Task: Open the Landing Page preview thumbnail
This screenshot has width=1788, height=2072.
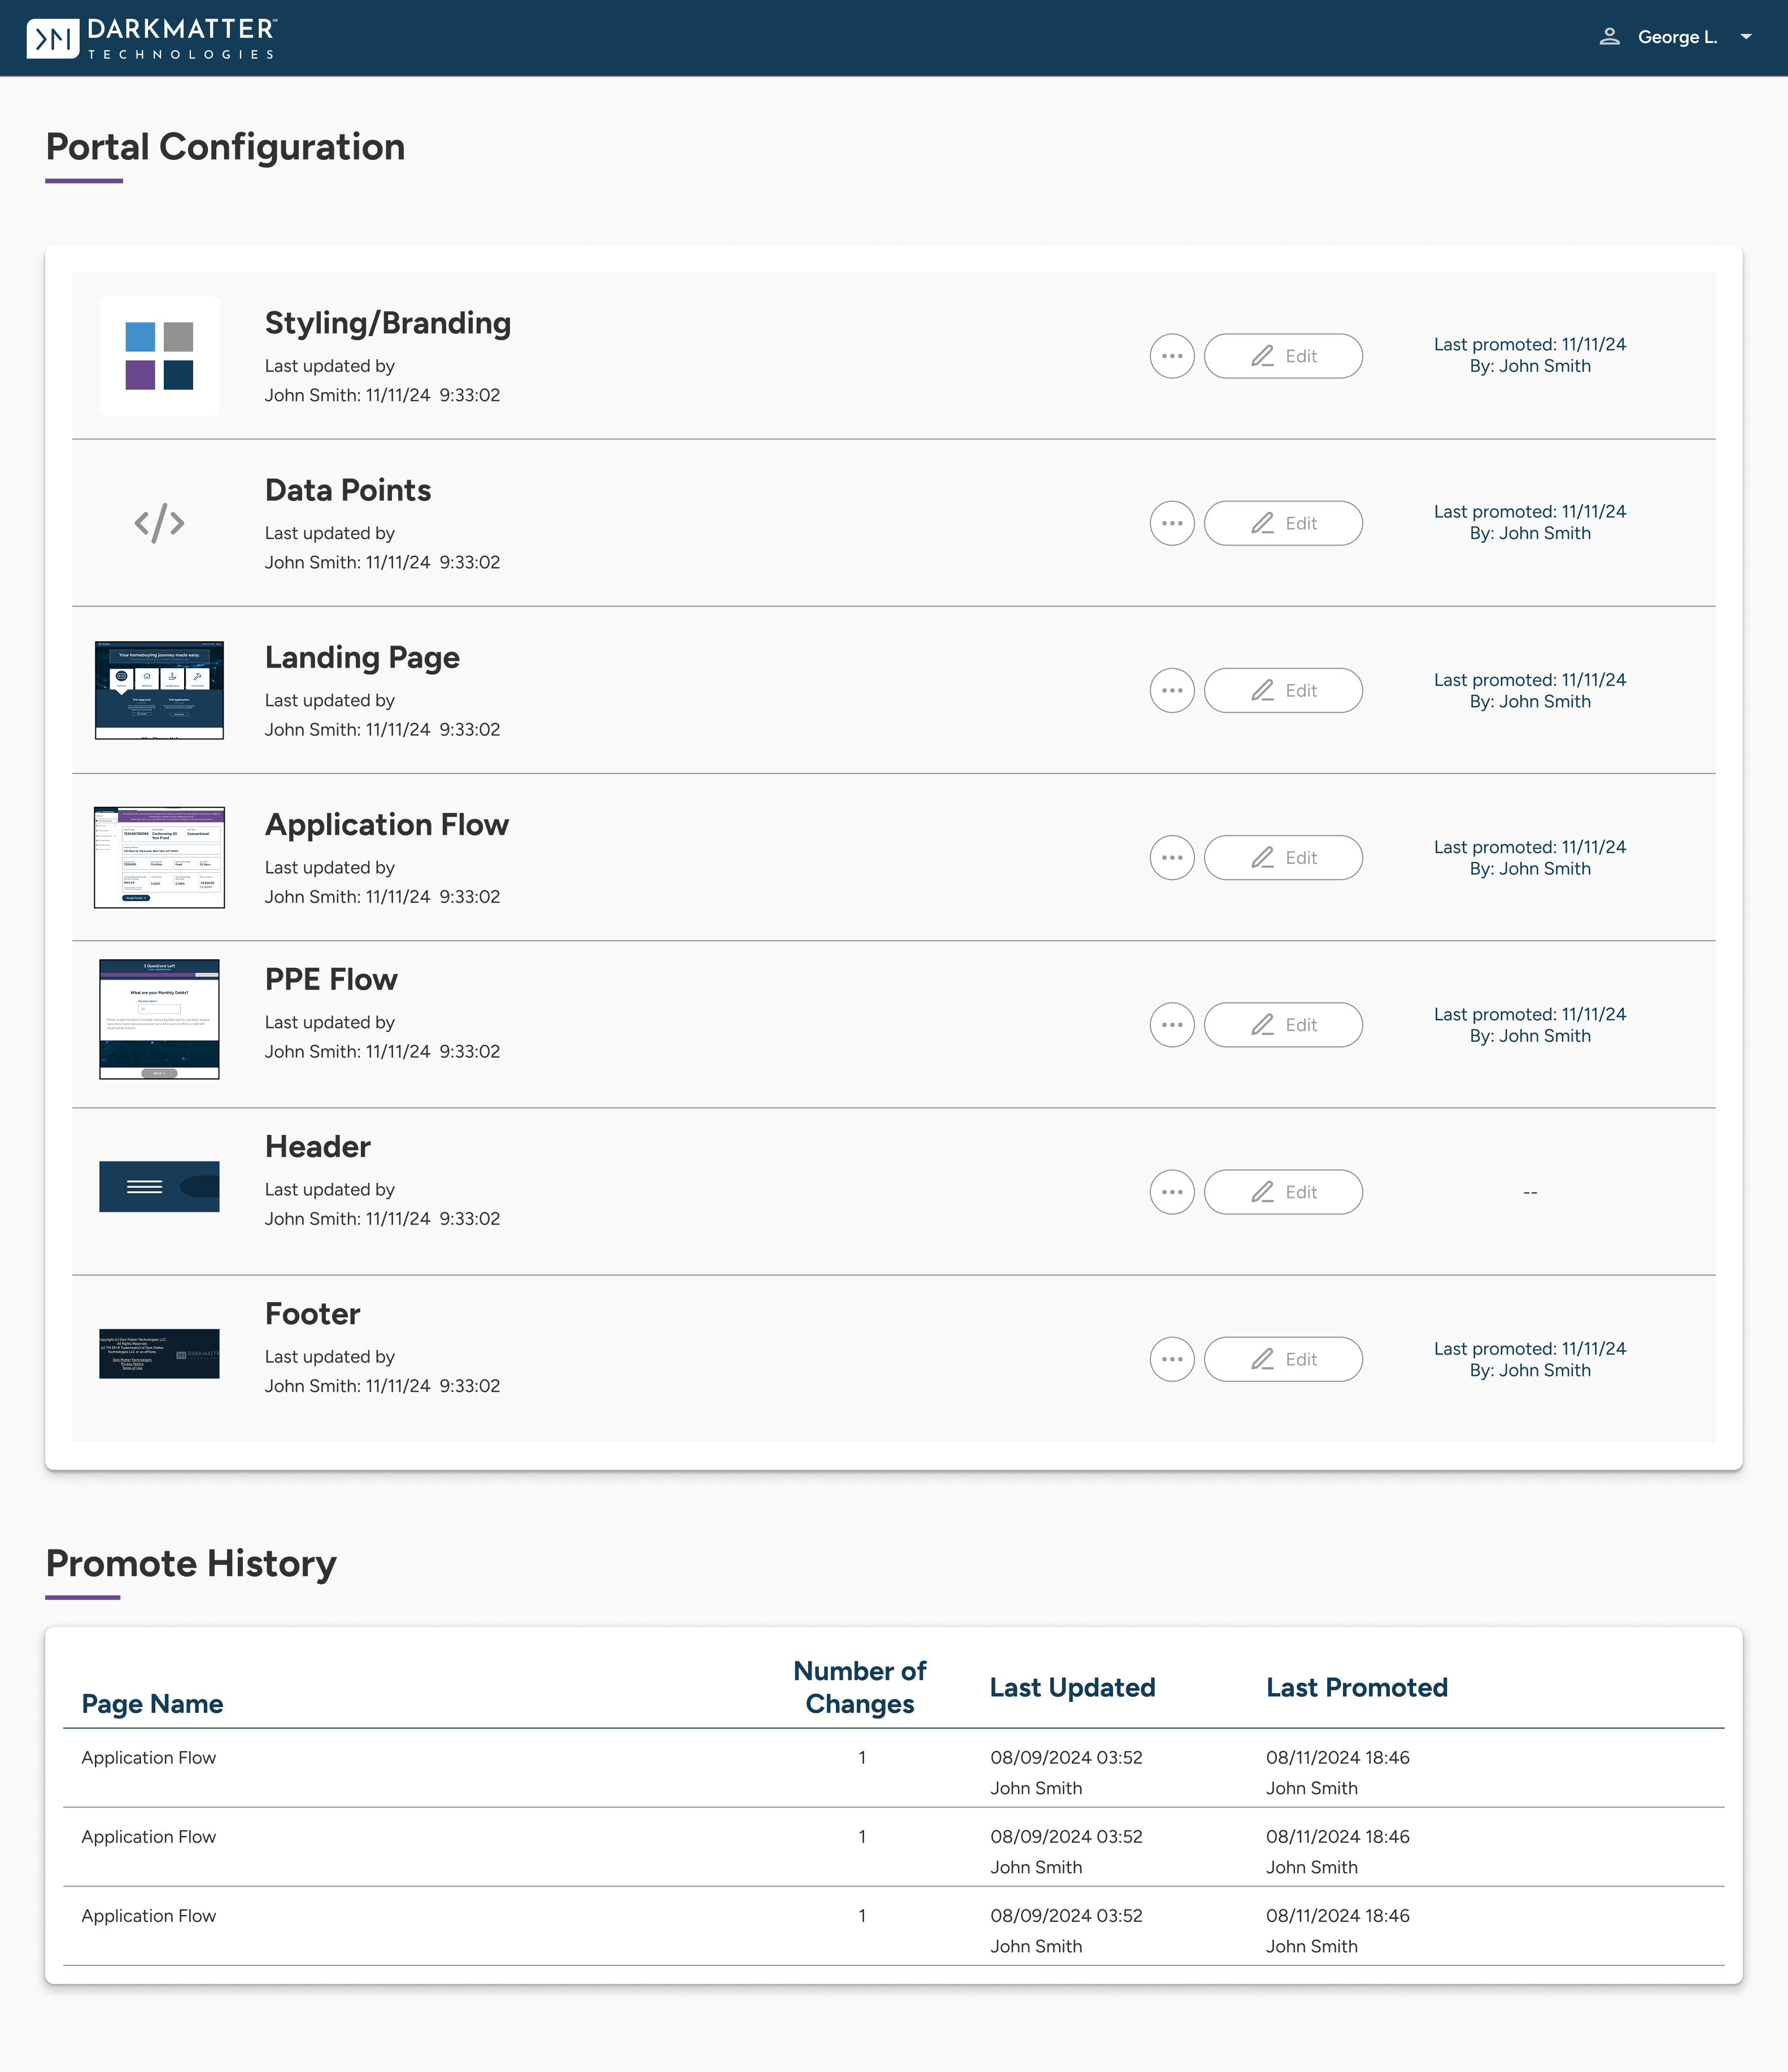Action: (x=159, y=690)
